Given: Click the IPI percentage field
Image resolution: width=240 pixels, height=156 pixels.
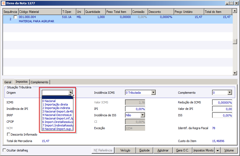Looking at the screenshot, I should point(135,109).
